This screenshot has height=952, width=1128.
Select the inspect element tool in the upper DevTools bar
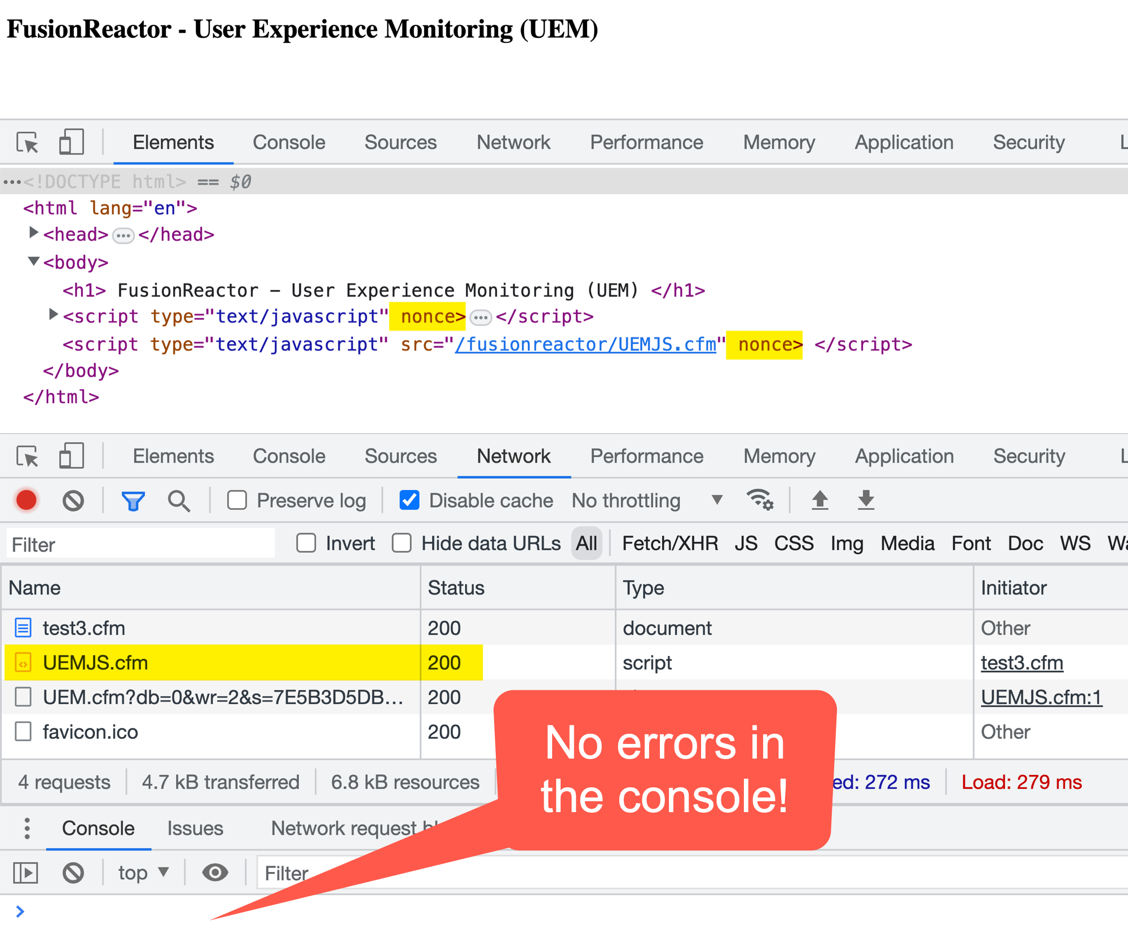(x=27, y=142)
